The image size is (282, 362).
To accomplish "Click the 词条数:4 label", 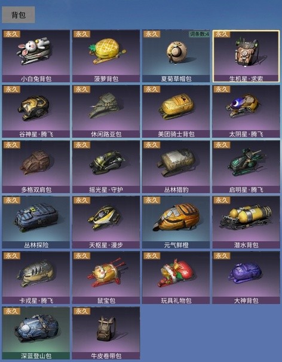I will click(x=200, y=34).
